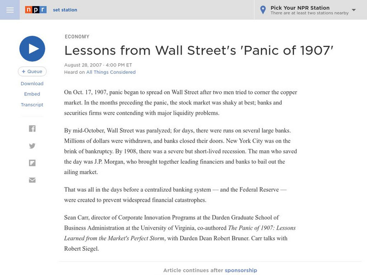Click the 'set station' link

pos(65,10)
